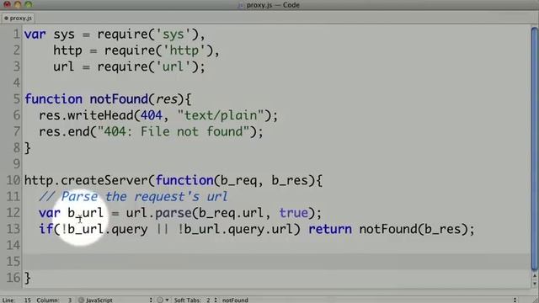Click the 'http' string on line 2
Image resolution: width=539 pixels, height=303 pixels.
[184, 50]
